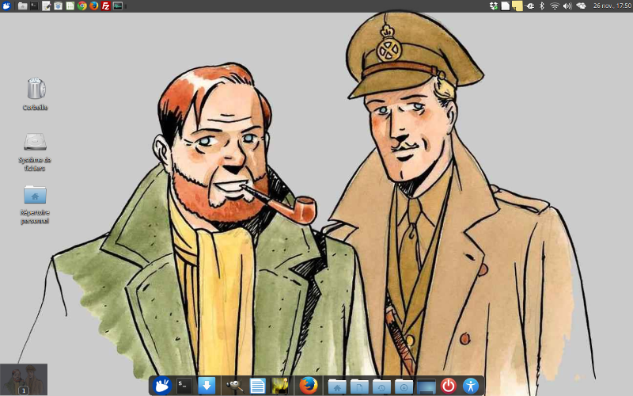The image size is (633, 396).
Task: Launch Firefox from the bottom dock
Action: (309, 386)
